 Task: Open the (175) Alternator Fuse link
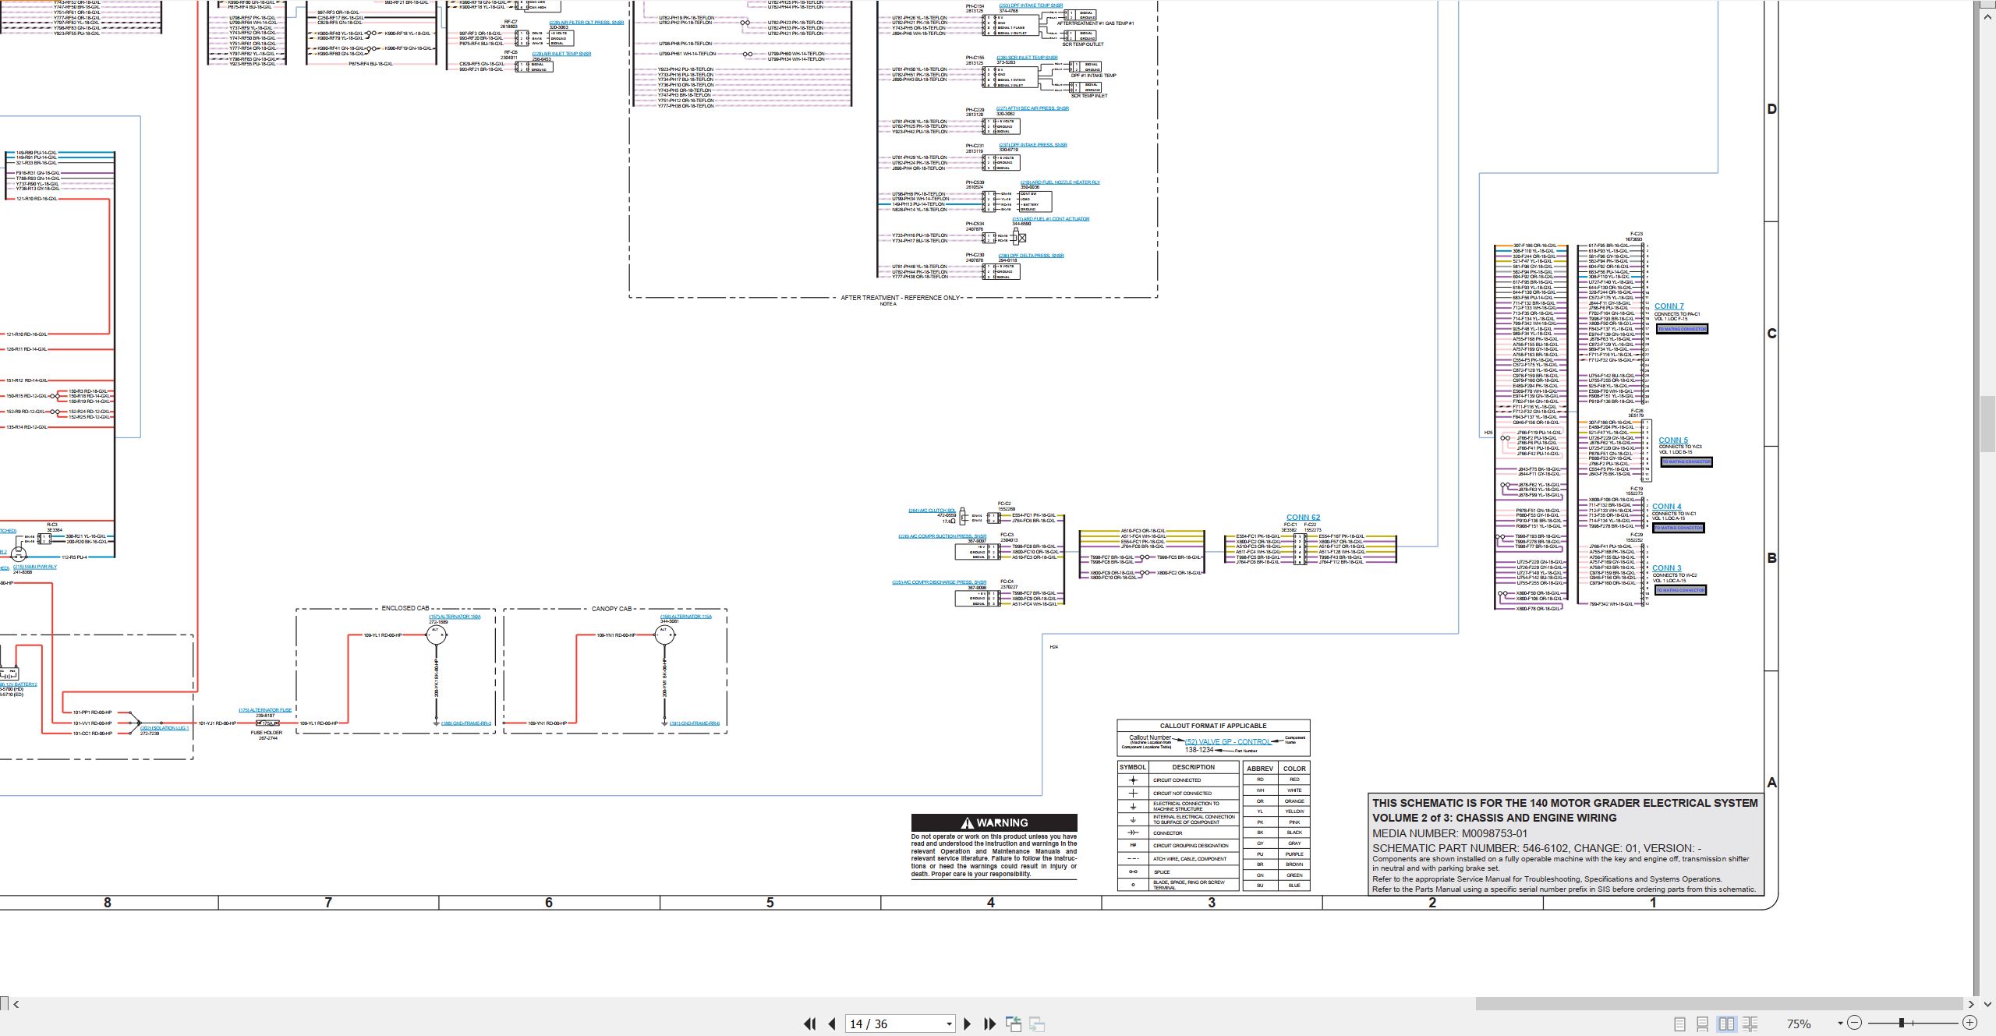[265, 710]
